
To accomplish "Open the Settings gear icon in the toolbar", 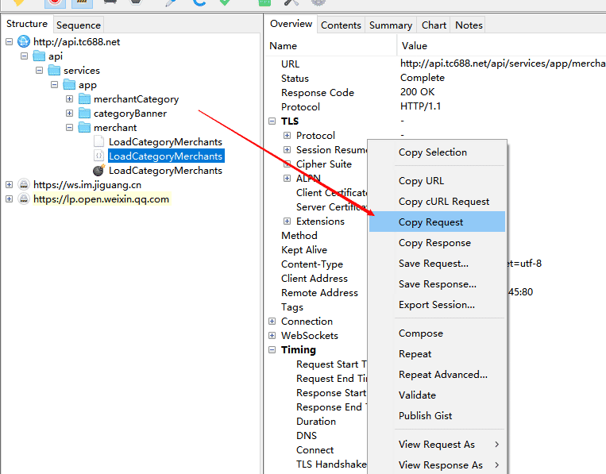I will [x=318, y=3].
